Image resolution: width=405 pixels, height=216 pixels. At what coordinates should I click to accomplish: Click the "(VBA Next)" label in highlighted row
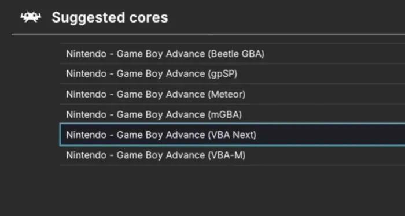point(232,135)
